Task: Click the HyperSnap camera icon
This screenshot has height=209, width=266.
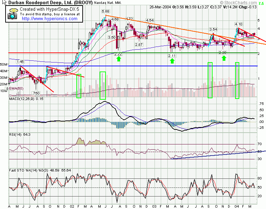Action: pyautogui.click(x=13, y=15)
